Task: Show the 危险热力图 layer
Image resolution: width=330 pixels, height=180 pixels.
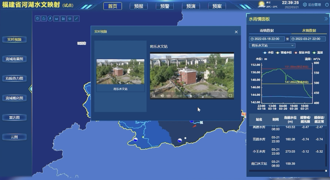Action: coord(14,78)
